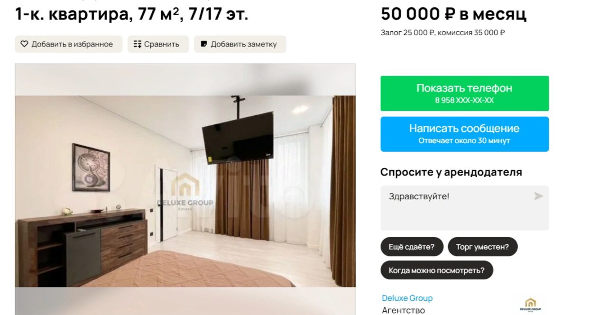Click the Сравнить button
This screenshot has width=607, height=315.
pos(158,44)
